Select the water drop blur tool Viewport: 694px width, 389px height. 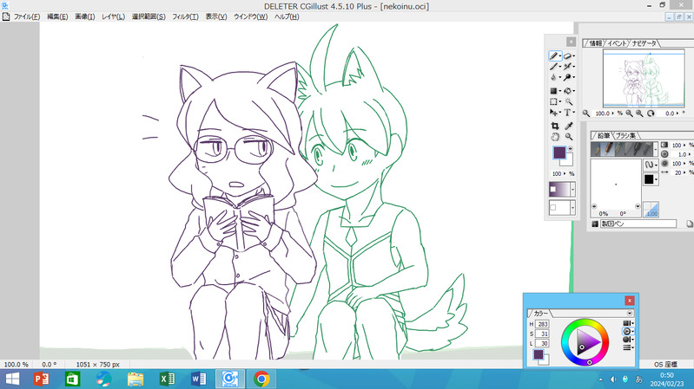pyautogui.click(x=553, y=77)
